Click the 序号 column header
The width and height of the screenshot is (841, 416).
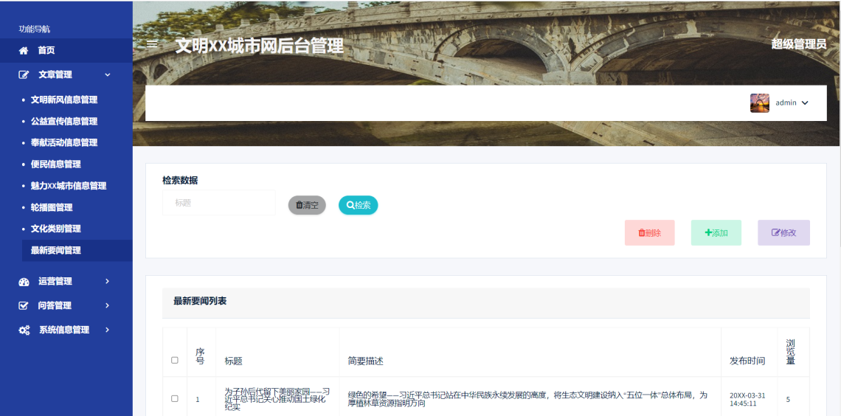click(x=200, y=356)
